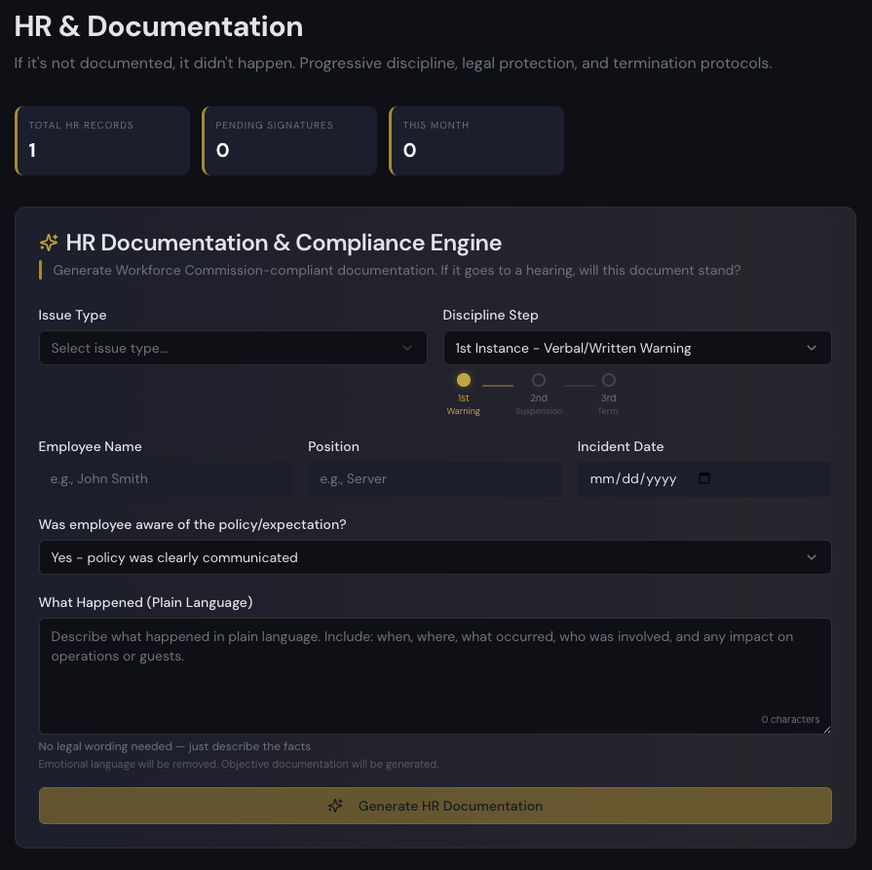Open the Issue Type dropdown
The height and width of the screenshot is (870, 872).
coord(233,348)
